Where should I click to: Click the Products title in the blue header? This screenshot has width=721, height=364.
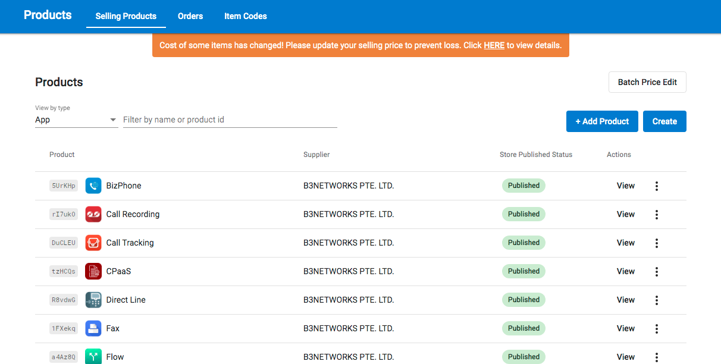coord(48,15)
